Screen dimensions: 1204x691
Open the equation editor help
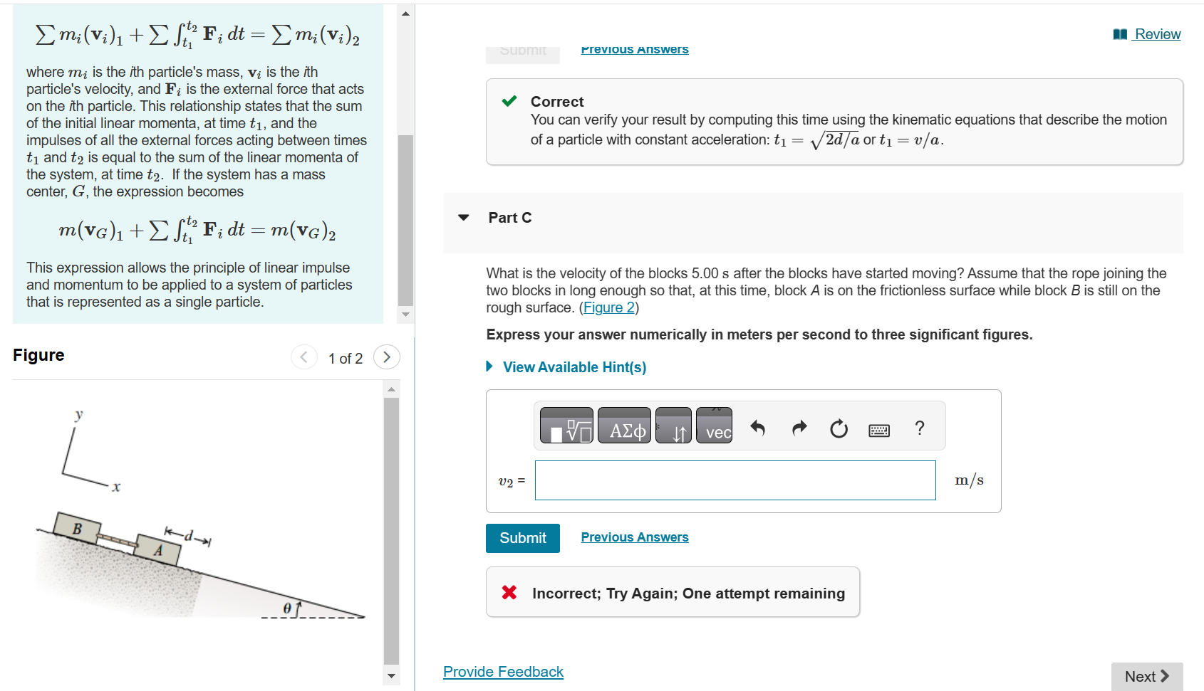tap(920, 428)
